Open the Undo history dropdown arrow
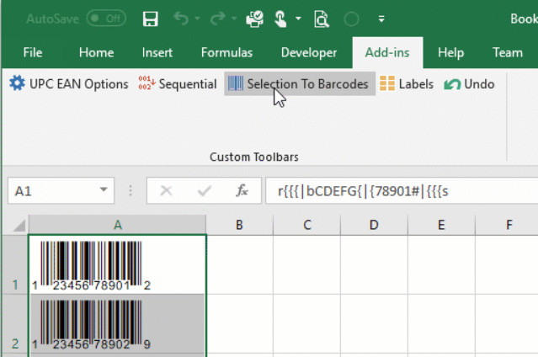Viewport: 538px width, 357px height. [x=198, y=19]
